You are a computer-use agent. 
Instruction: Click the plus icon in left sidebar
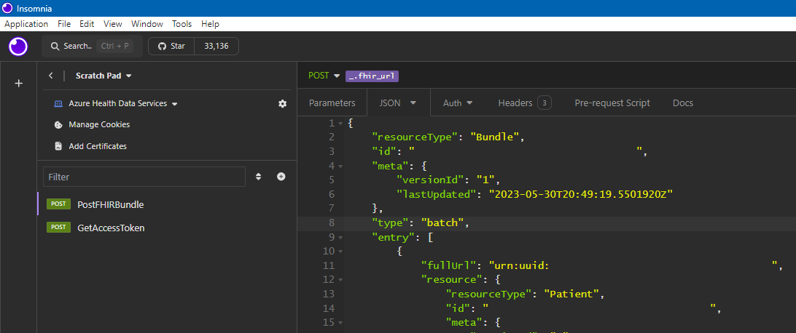point(19,83)
